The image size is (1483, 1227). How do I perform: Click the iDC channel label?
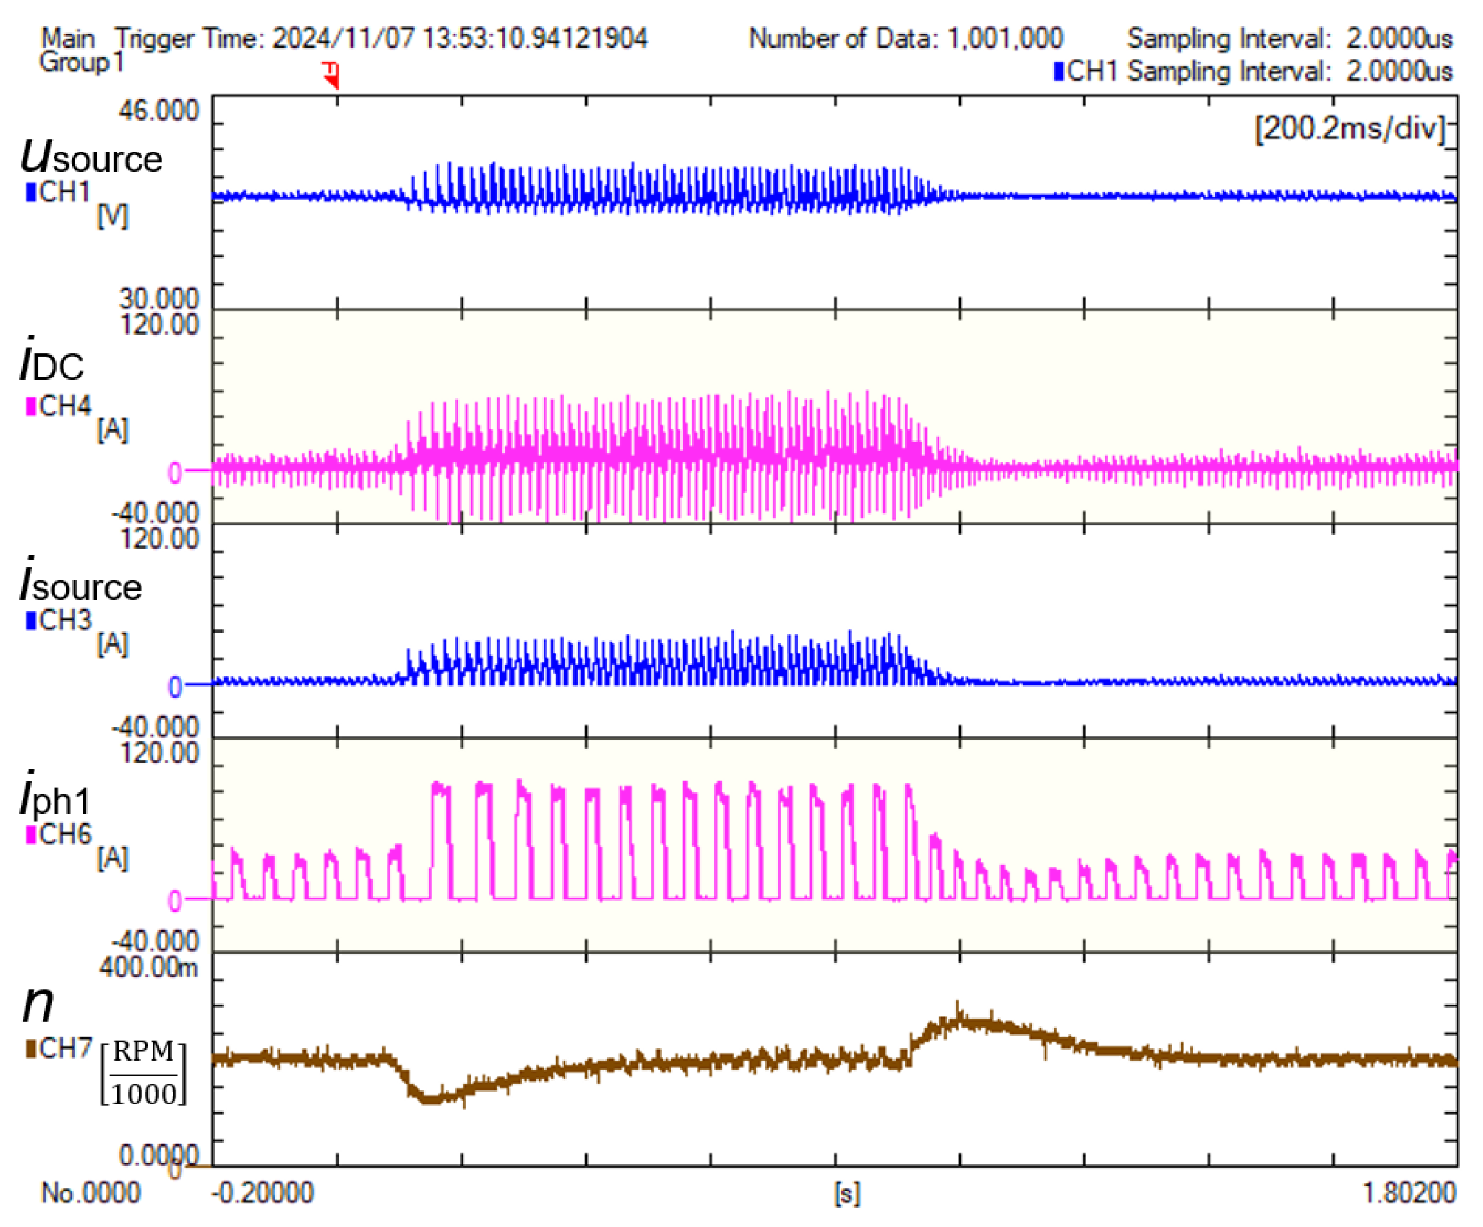(x=53, y=363)
